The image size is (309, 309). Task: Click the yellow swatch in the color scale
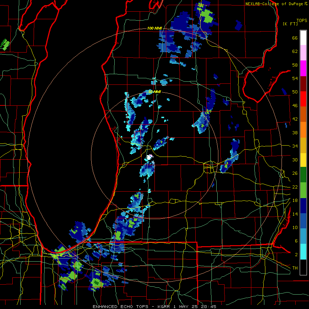point(303,160)
